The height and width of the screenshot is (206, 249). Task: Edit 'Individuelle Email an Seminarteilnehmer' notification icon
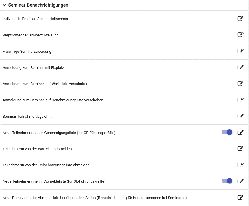pos(240,19)
